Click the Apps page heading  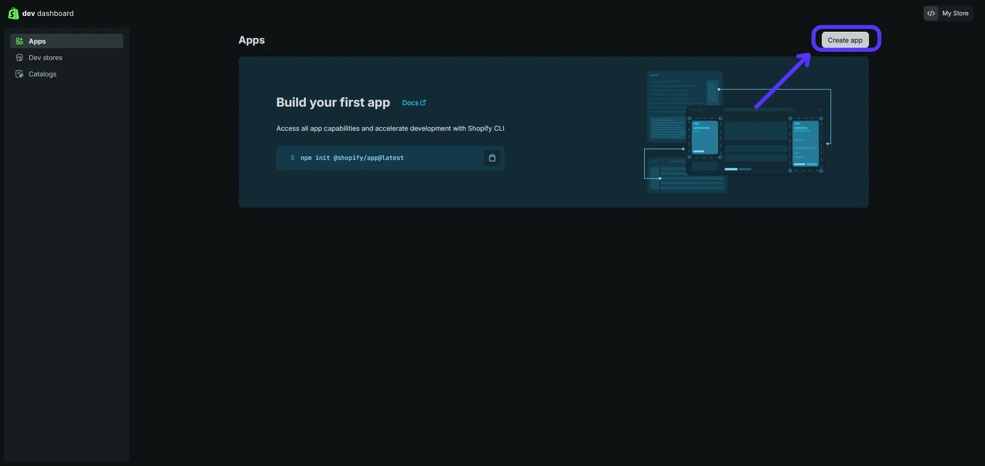pos(252,40)
